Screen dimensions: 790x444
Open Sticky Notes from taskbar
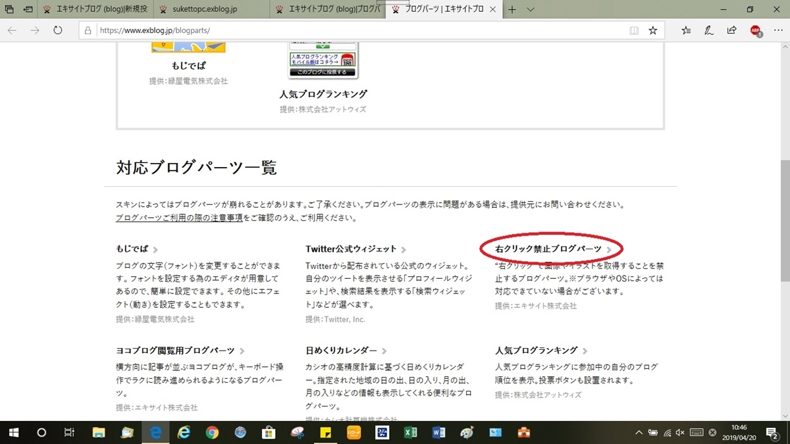click(x=325, y=432)
